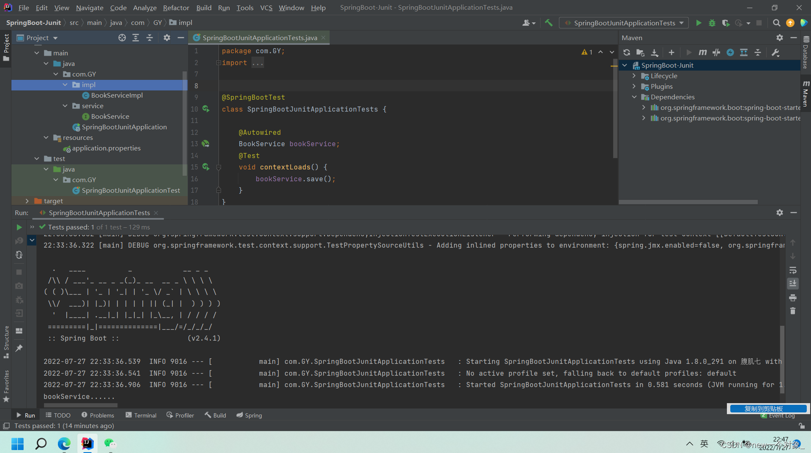Open the TODO tool window
This screenshot has width=811, height=453.
58,415
